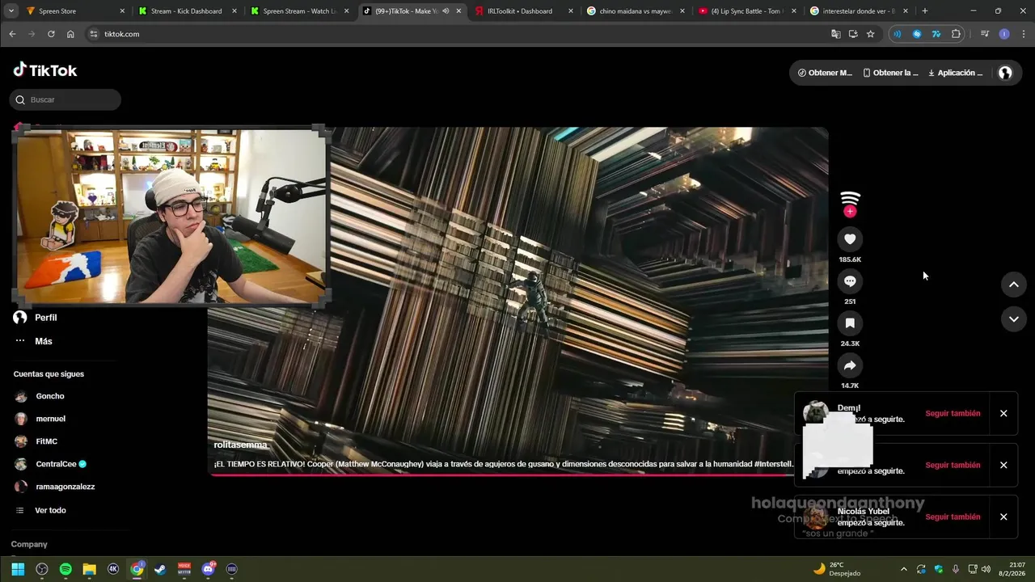Open Spotify from the taskbar
The width and height of the screenshot is (1035, 582).
[x=65, y=569]
